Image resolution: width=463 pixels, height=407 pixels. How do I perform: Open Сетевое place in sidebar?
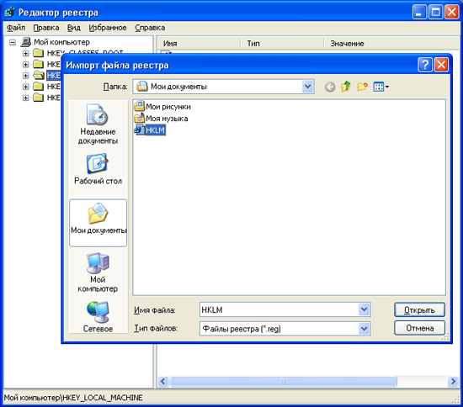(x=98, y=316)
